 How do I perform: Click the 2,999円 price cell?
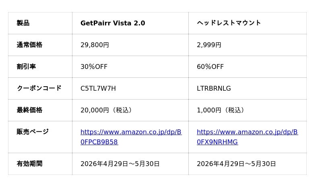click(x=209, y=45)
